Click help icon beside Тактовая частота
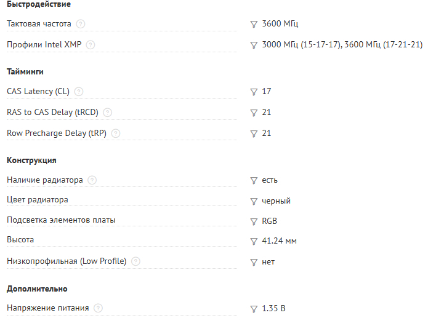444x326 pixels. 81,24
